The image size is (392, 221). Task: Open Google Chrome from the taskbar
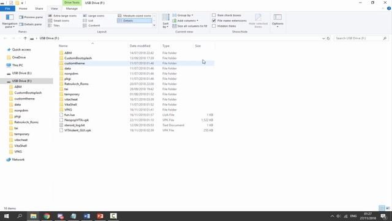pyautogui.click(x=47, y=216)
